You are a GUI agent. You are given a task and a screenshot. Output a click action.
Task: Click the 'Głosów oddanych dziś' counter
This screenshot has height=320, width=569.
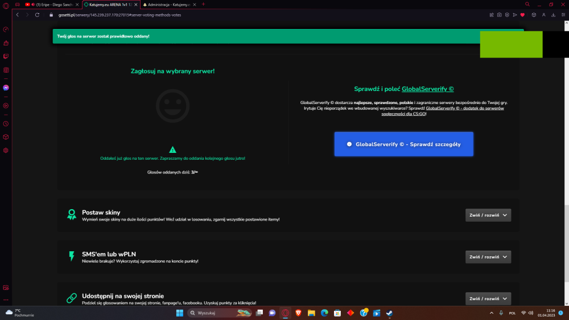[x=172, y=172]
